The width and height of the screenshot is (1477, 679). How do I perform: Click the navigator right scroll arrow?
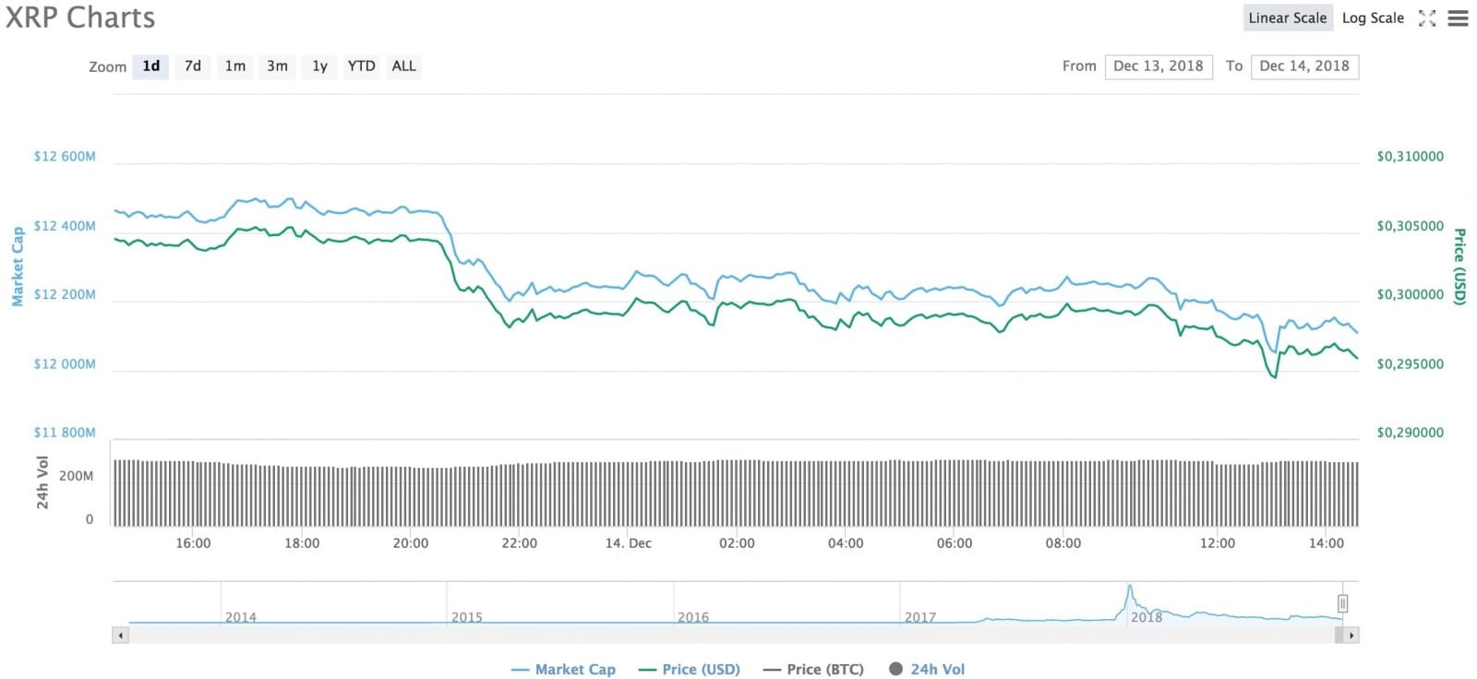click(x=1351, y=636)
